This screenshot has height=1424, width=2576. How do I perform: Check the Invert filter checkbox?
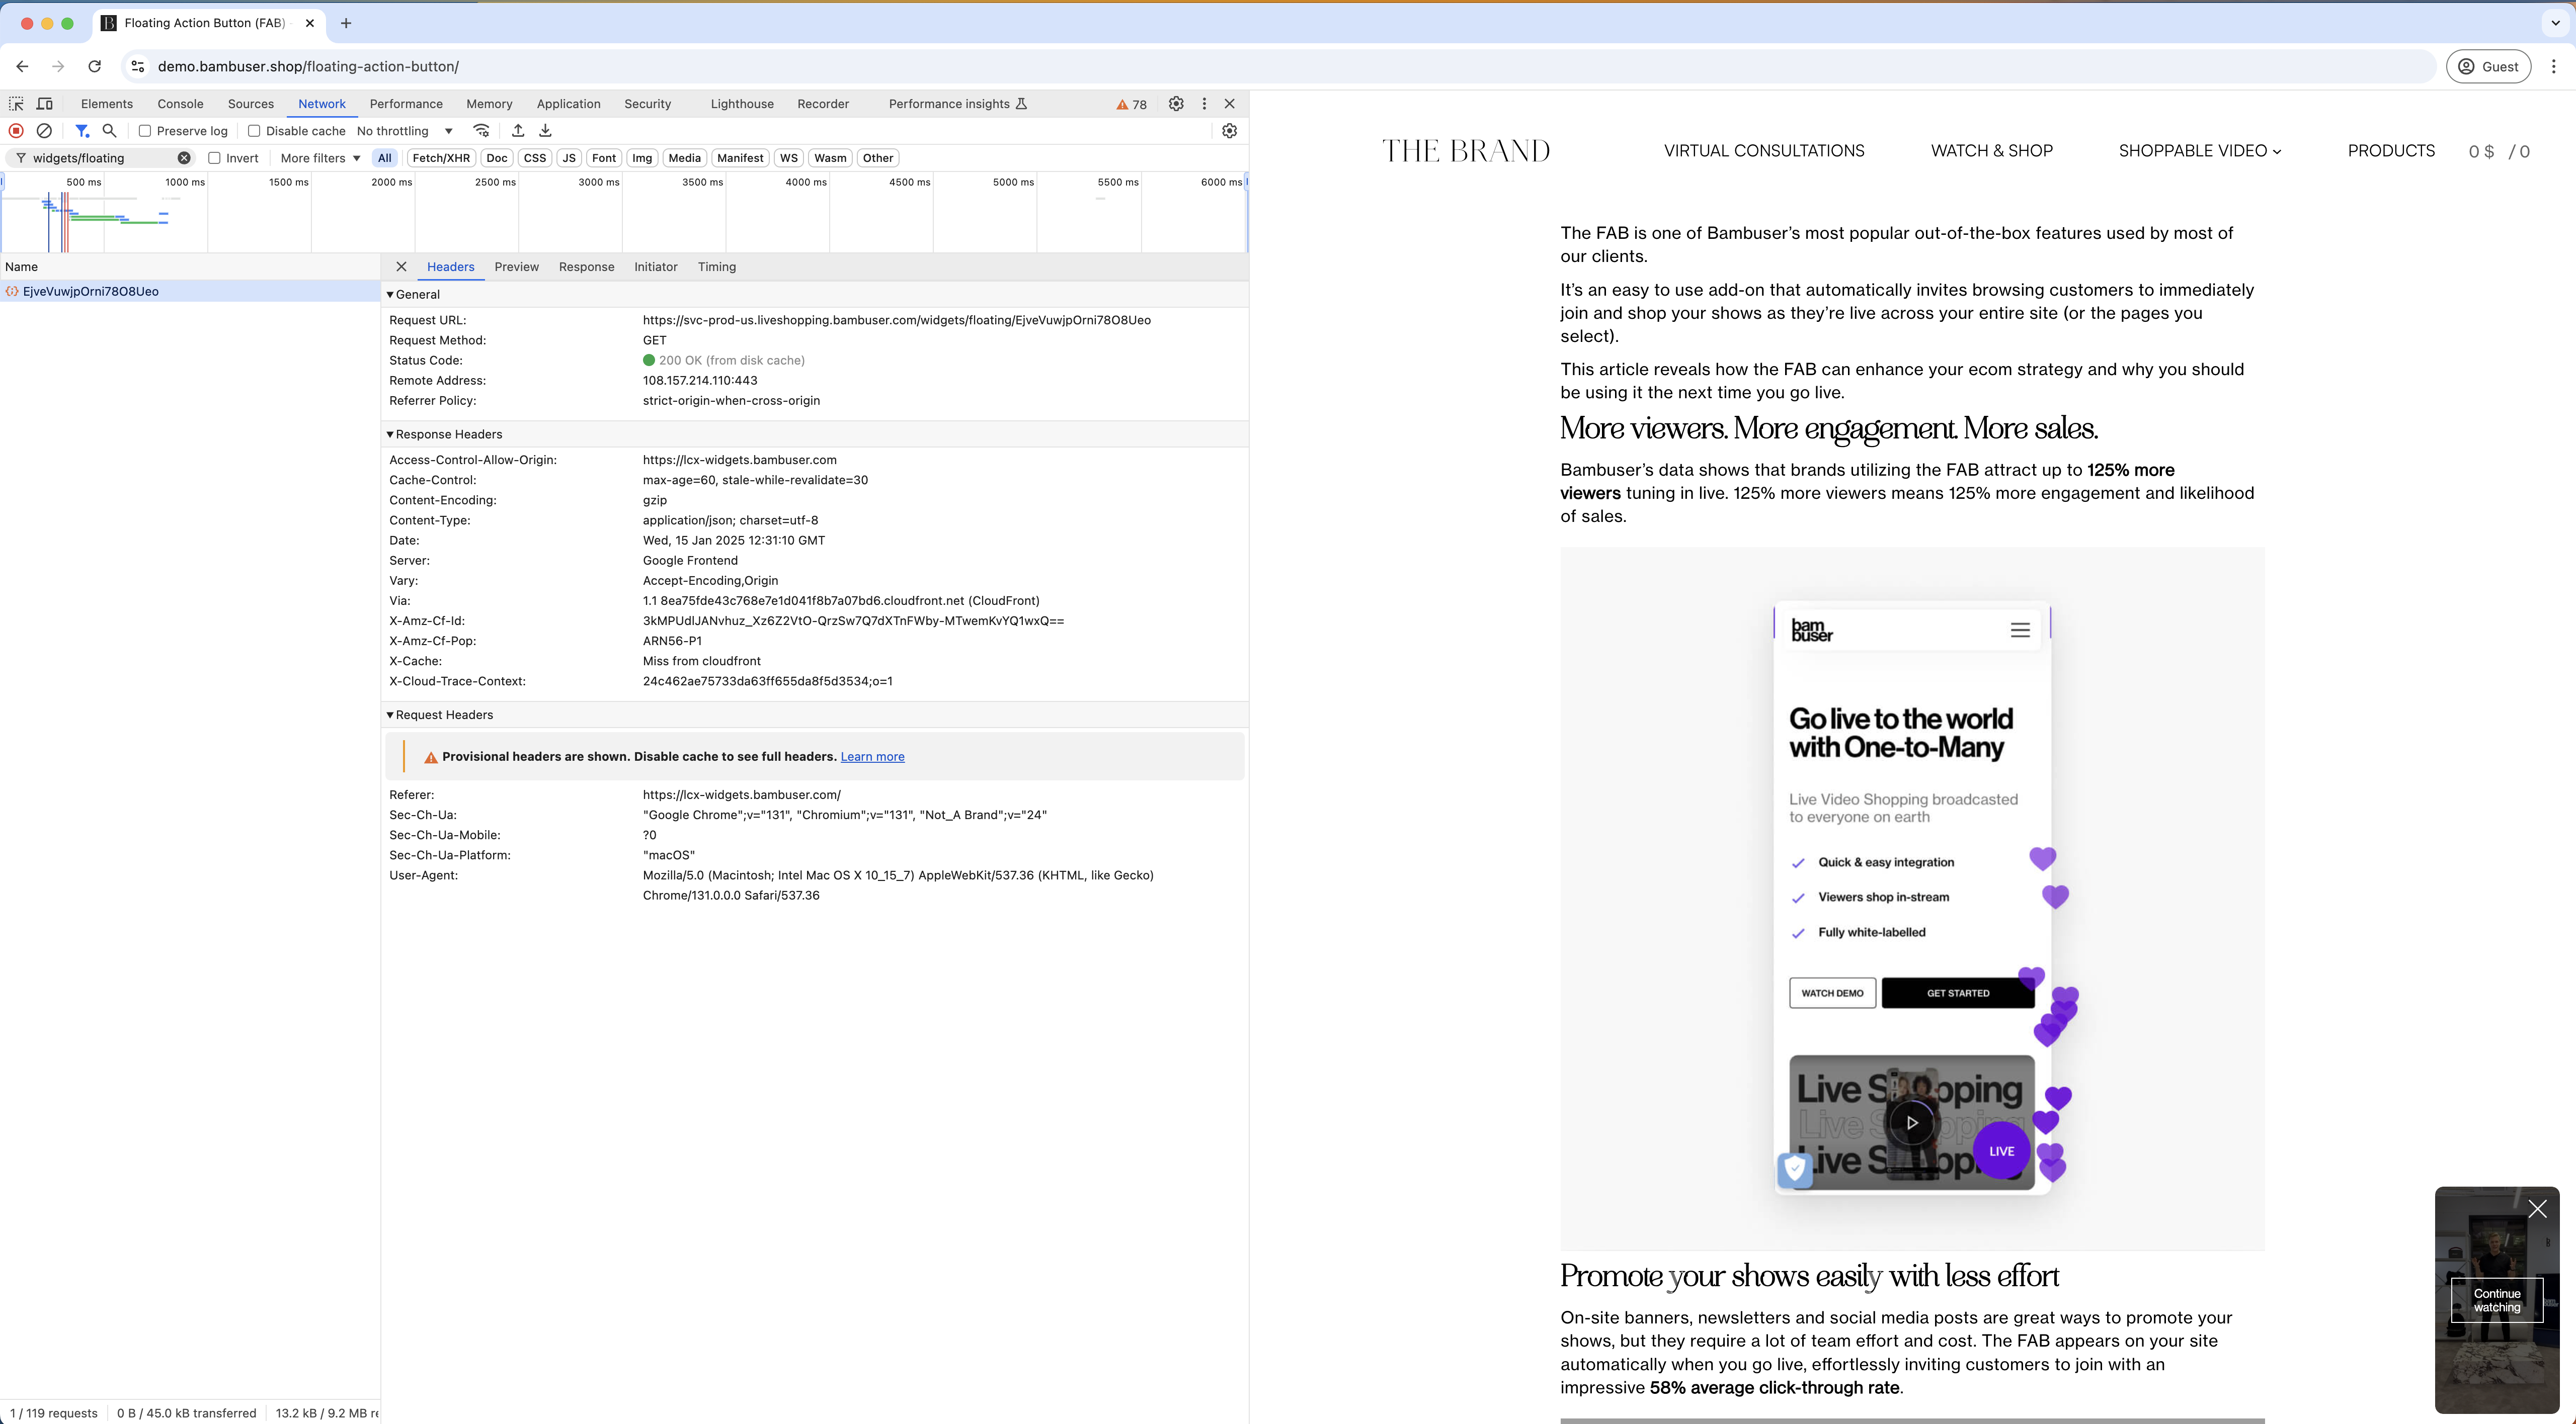pos(214,158)
